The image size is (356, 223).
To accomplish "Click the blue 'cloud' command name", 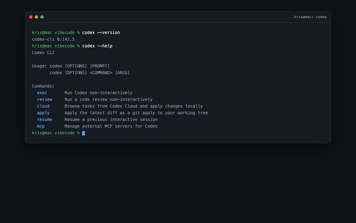I will (43, 106).
